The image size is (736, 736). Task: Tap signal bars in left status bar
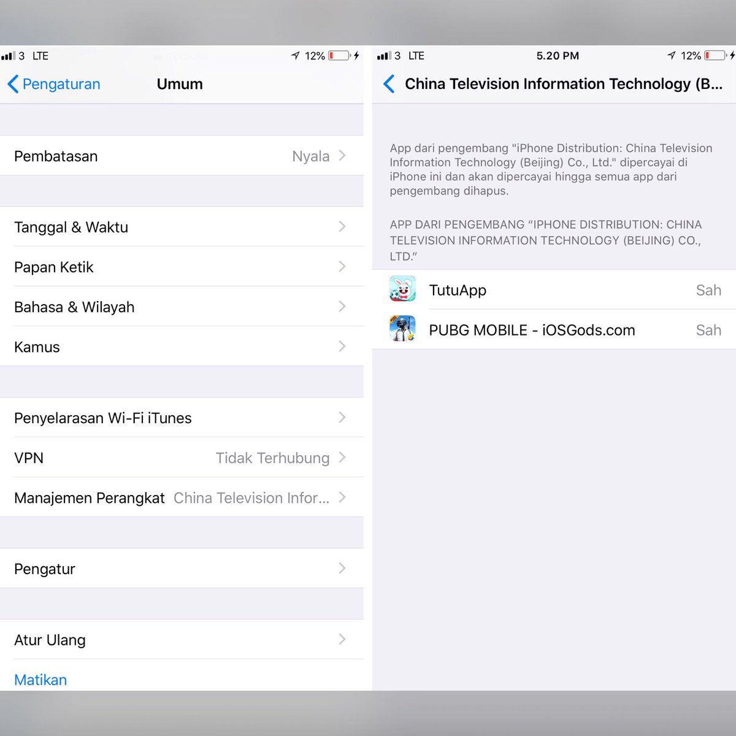click(x=8, y=56)
